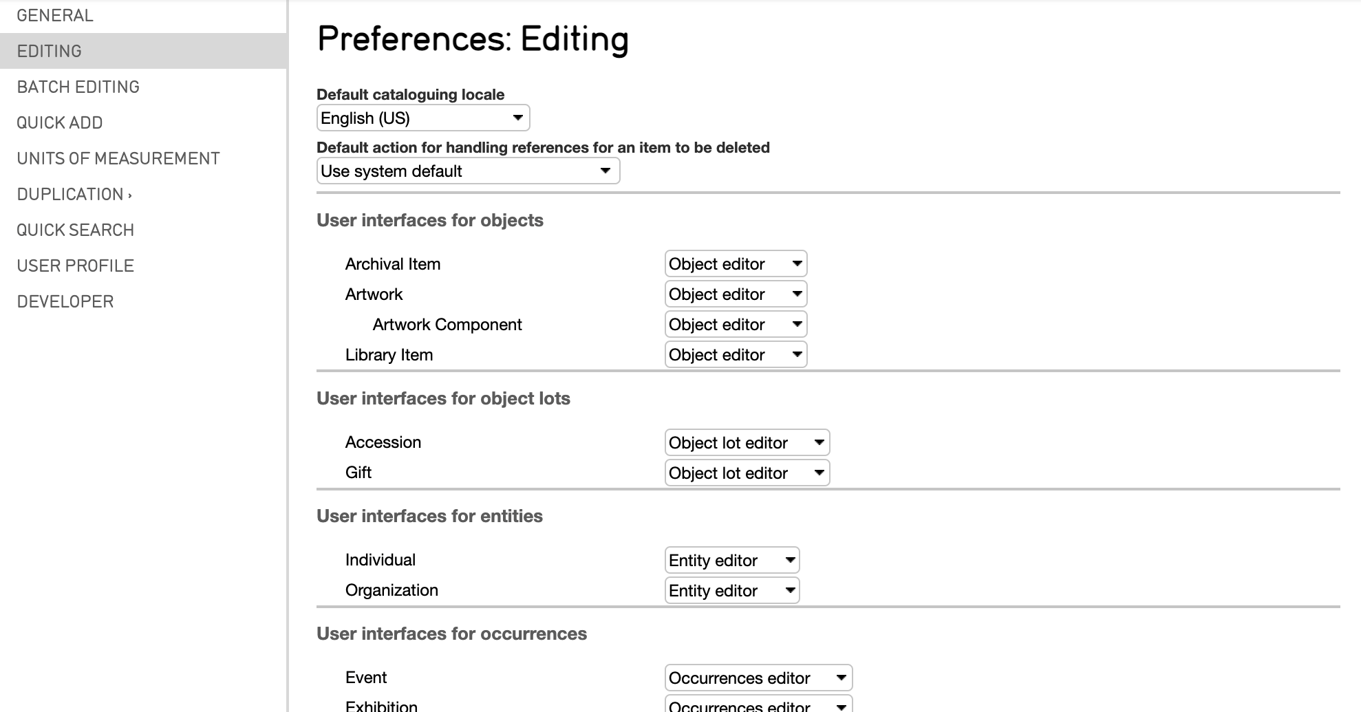Select Editing in the sidebar
This screenshot has height=712, width=1361.
point(50,52)
